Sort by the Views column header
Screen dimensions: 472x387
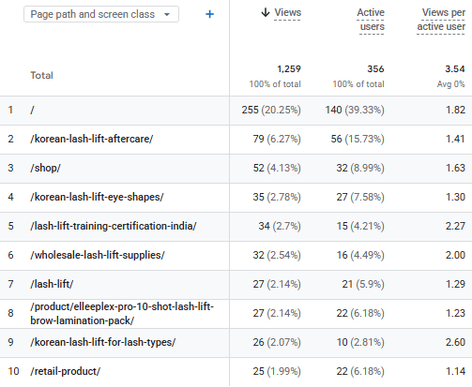pyautogui.click(x=287, y=12)
